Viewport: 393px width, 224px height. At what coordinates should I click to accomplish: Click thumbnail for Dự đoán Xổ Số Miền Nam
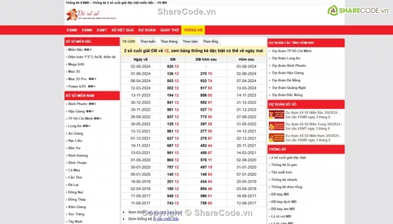(x=276, y=138)
